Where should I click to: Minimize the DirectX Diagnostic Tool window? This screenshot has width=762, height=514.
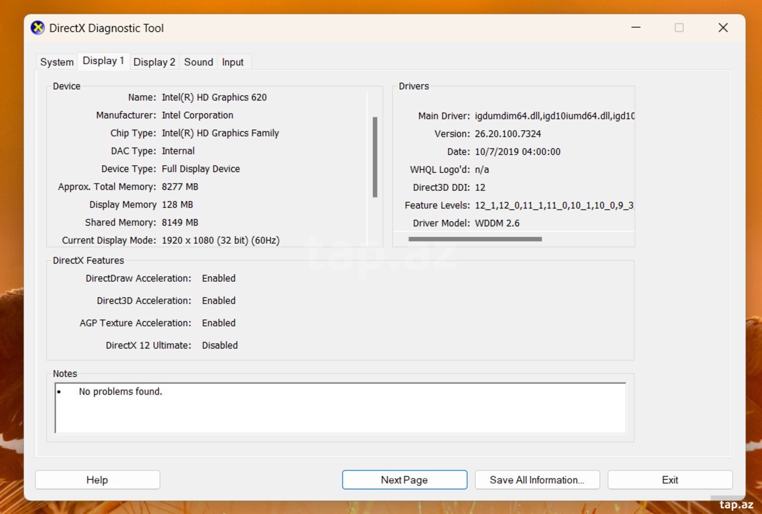point(636,28)
